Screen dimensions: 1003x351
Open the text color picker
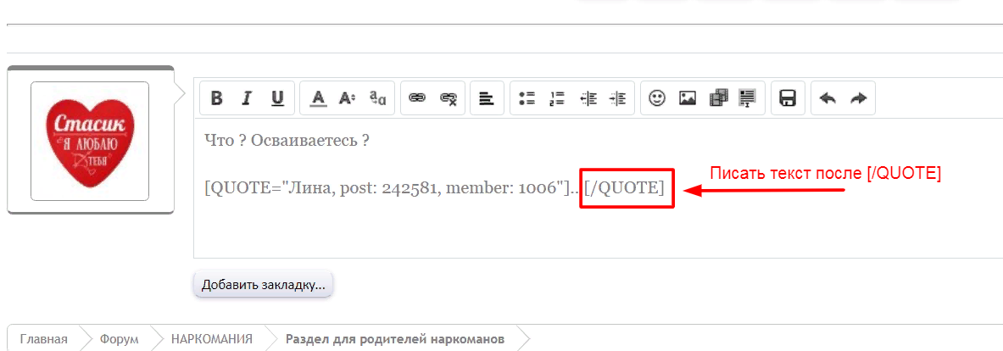[x=318, y=97]
